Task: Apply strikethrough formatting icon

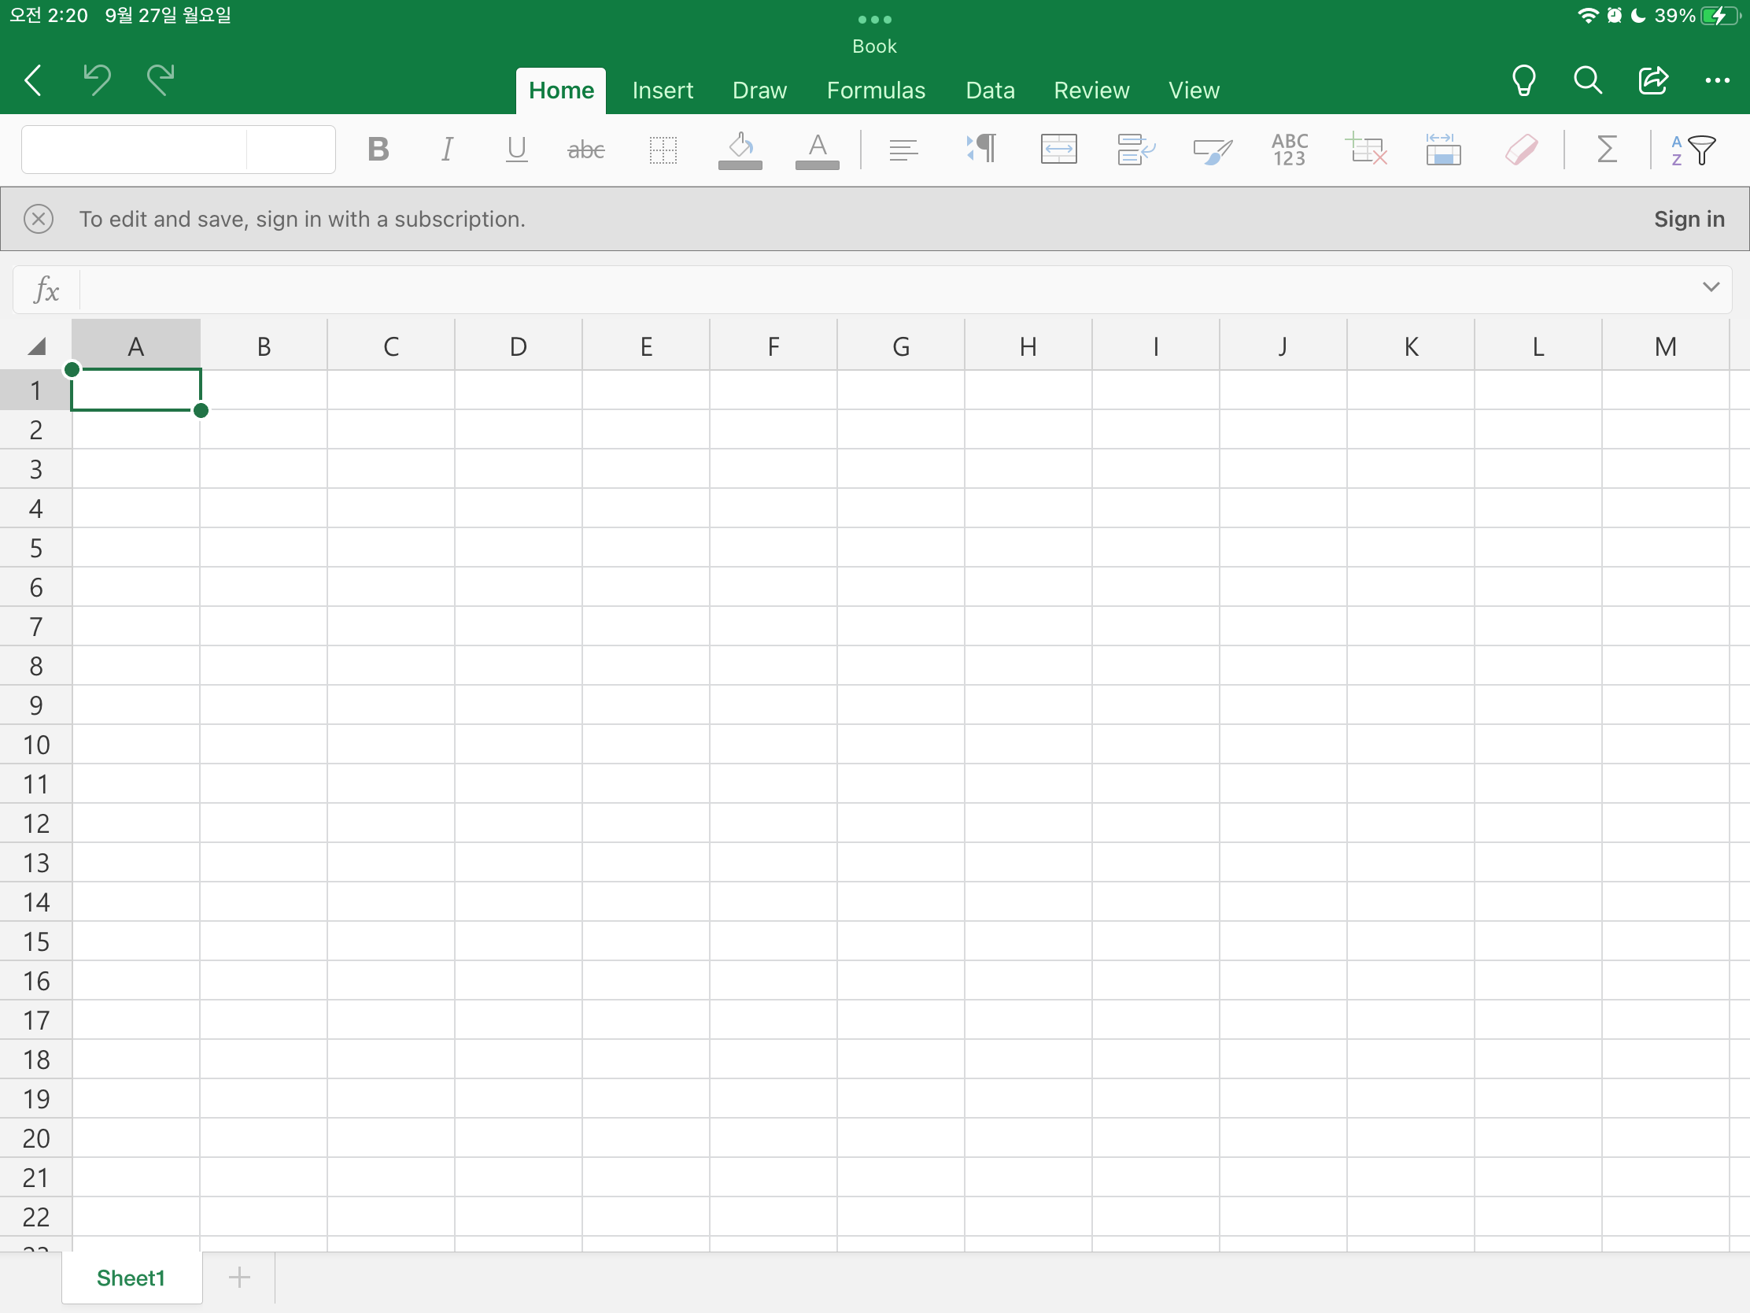Action: [586, 149]
